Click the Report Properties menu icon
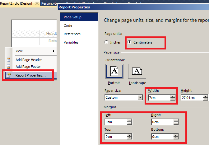 click(9, 75)
